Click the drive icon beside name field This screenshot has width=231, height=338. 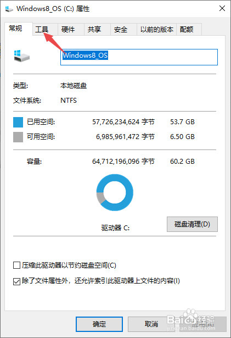coord(21,56)
